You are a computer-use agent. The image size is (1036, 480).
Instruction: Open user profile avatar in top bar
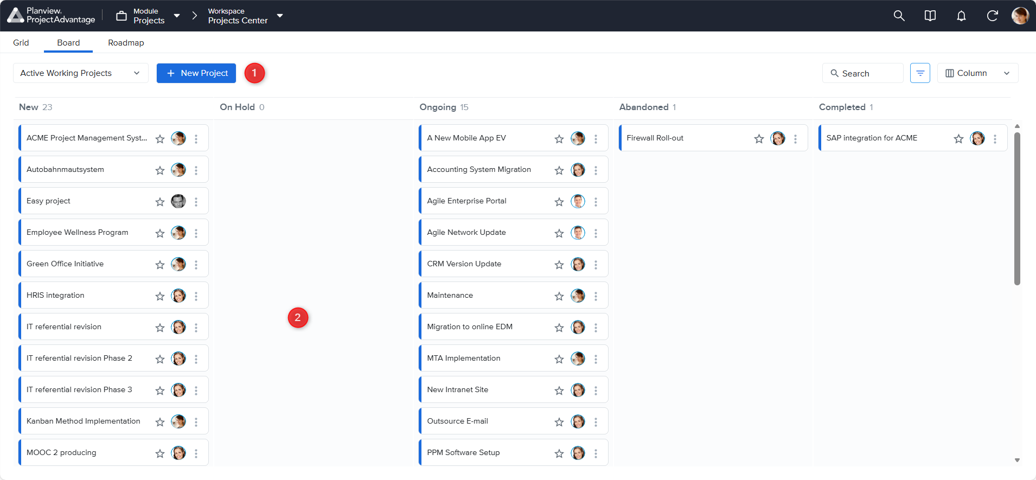pyautogui.click(x=1020, y=16)
